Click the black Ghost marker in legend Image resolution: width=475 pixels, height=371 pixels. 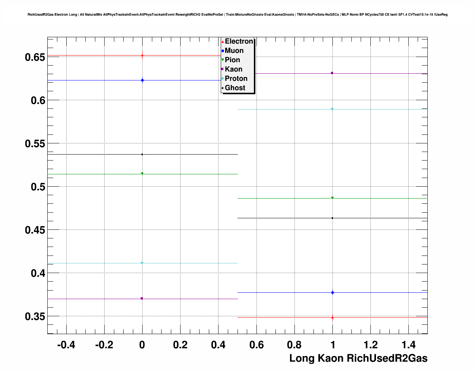[223, 88]
